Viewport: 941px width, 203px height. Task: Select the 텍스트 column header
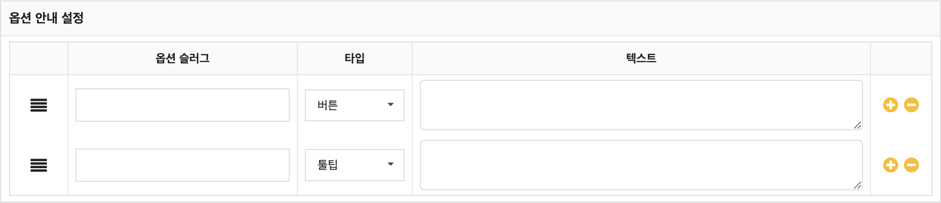pyautogui.click(x=641, y=59)
